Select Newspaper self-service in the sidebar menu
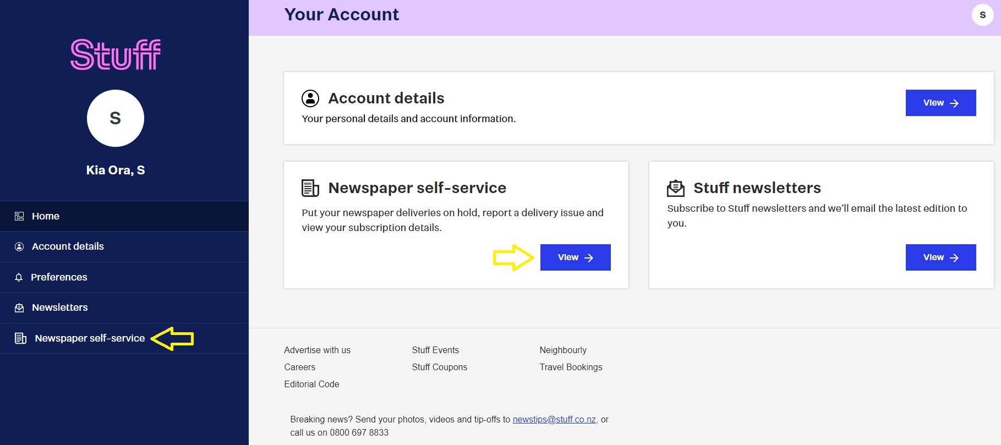The image size is (1001, 445). point(124,338)
